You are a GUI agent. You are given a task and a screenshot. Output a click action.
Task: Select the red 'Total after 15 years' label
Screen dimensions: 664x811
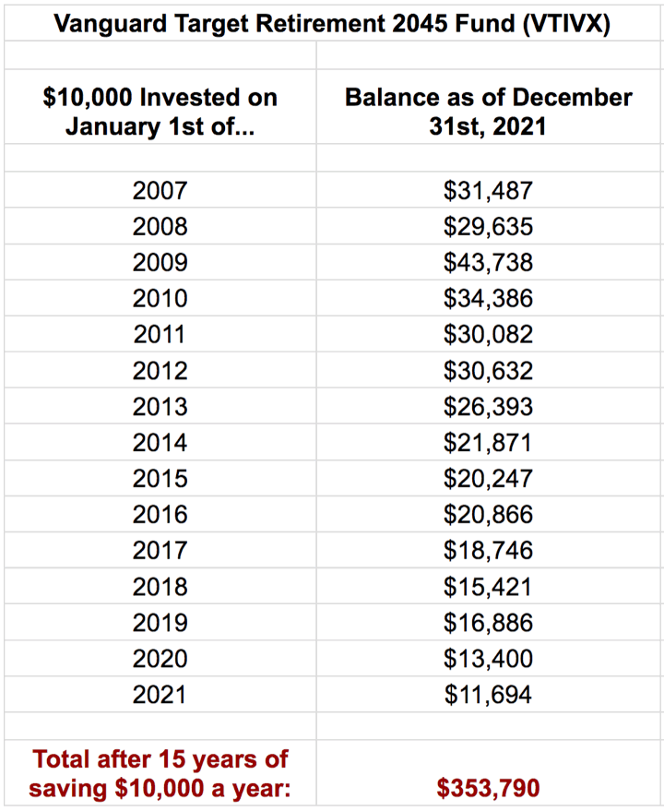[x=160, y=774]
